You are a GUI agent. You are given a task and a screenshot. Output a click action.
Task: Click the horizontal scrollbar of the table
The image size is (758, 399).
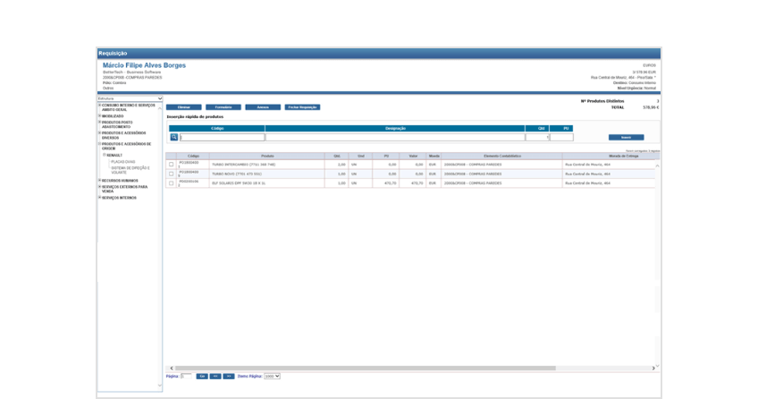[x=365, y=368]
